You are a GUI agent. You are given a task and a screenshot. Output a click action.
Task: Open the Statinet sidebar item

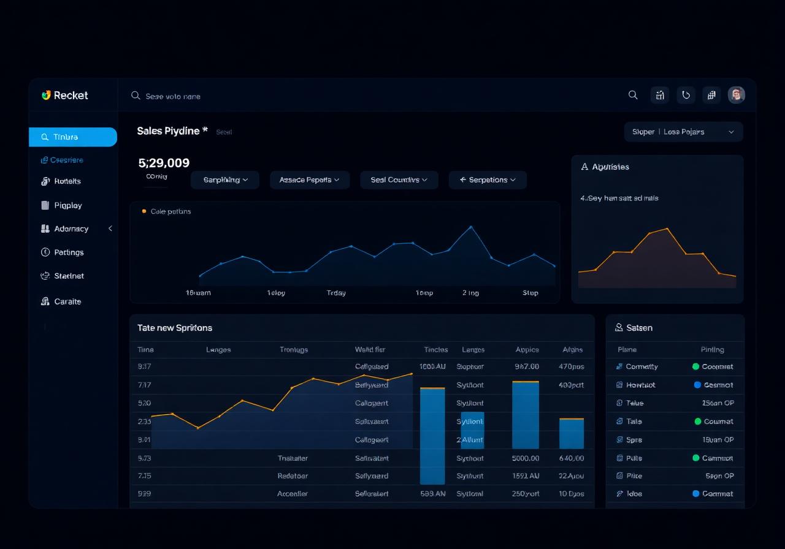tap(69, 276)
